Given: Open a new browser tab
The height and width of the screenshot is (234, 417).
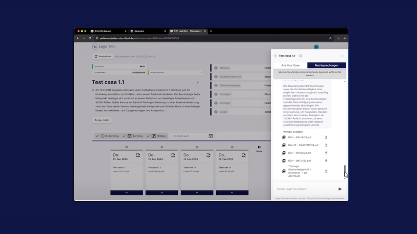Looking at the screenshot, I should click(211, 31).
